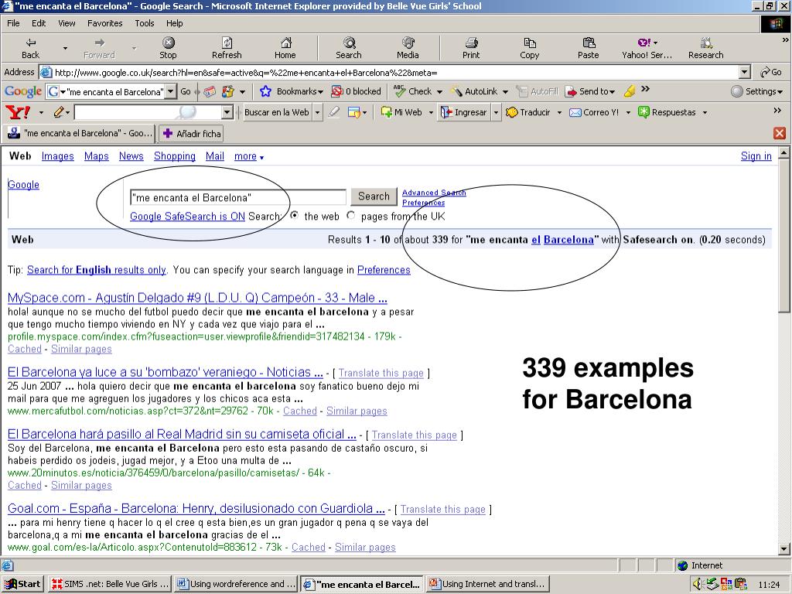Screen dimensions: 792x594
Task: Select 'the web' radio button
Action: [x=295, y=216]
